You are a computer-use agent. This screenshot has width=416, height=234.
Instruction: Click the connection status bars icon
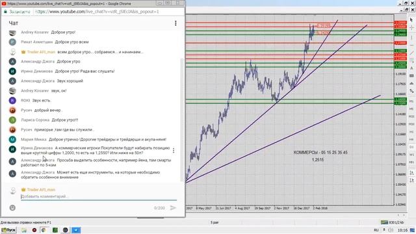[384, 222]
